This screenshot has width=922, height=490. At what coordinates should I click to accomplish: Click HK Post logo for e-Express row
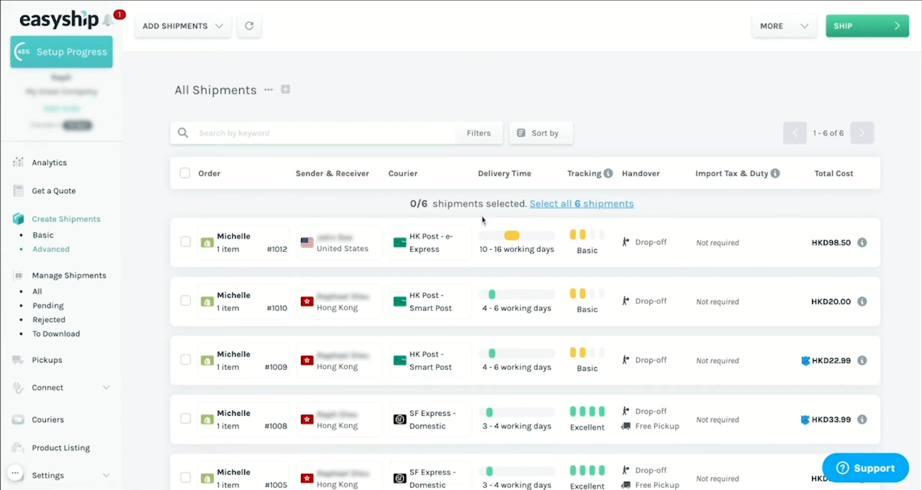[400, 242]
